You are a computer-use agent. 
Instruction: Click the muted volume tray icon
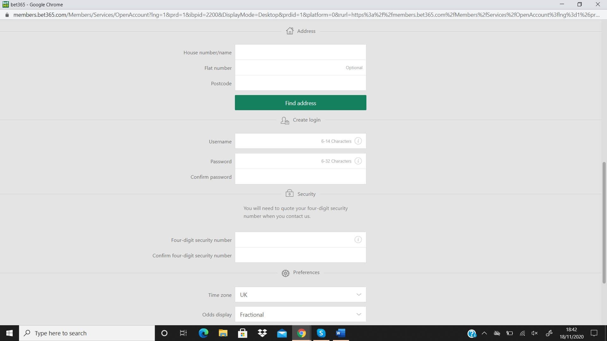click(535, 333)
